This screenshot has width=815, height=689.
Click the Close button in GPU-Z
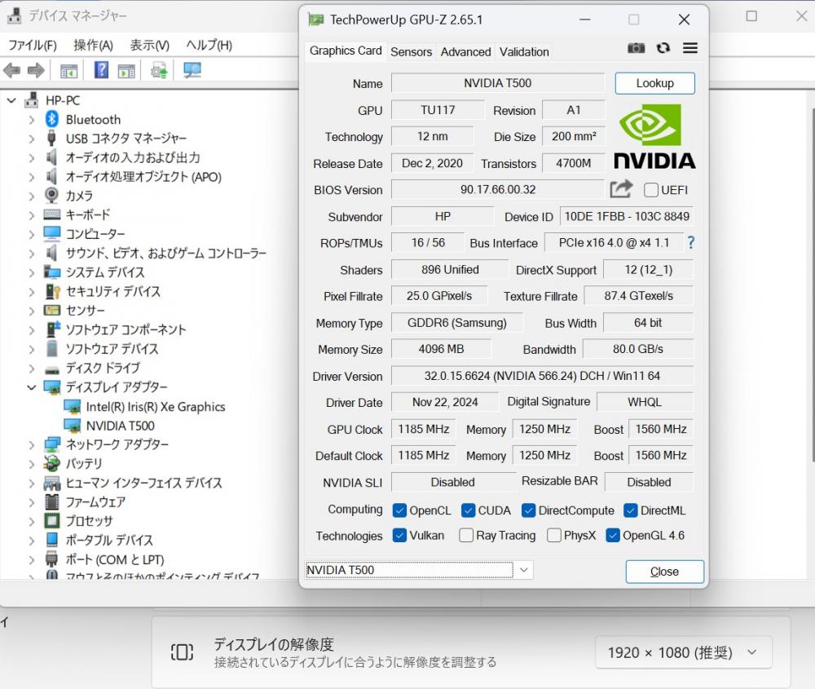click(x=665, y=572)
